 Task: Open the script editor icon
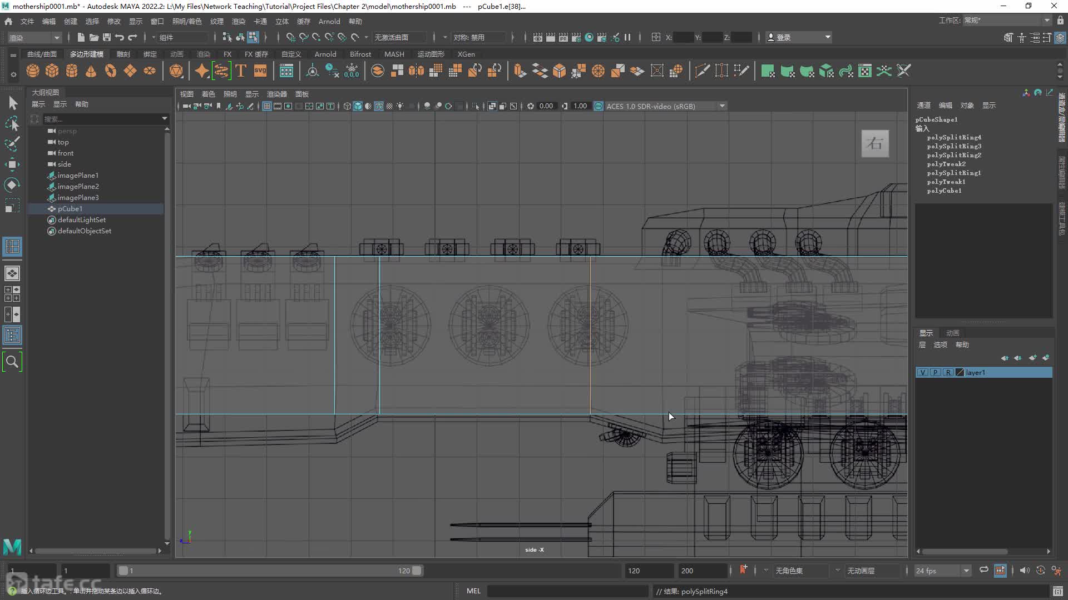[x=1058, y=591]
